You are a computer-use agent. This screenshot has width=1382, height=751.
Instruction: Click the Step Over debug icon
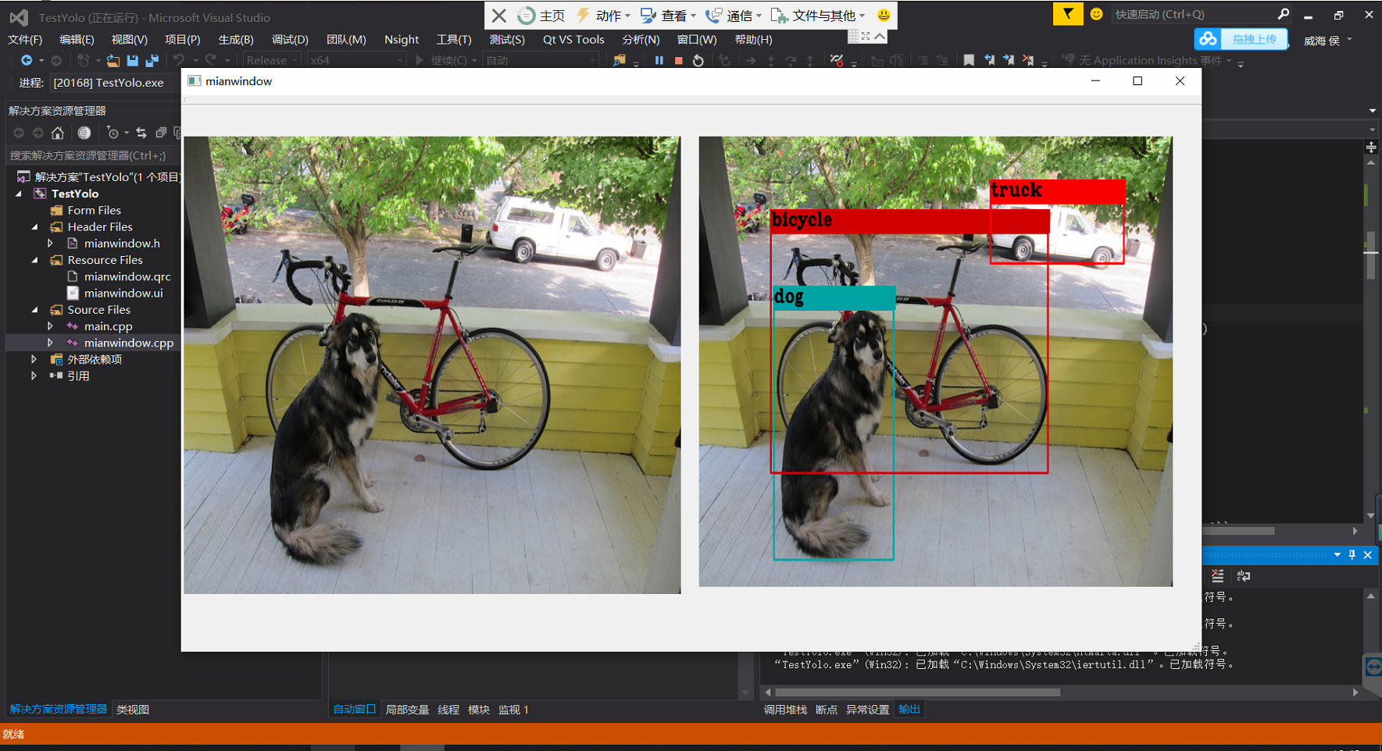tap(791, 60)
